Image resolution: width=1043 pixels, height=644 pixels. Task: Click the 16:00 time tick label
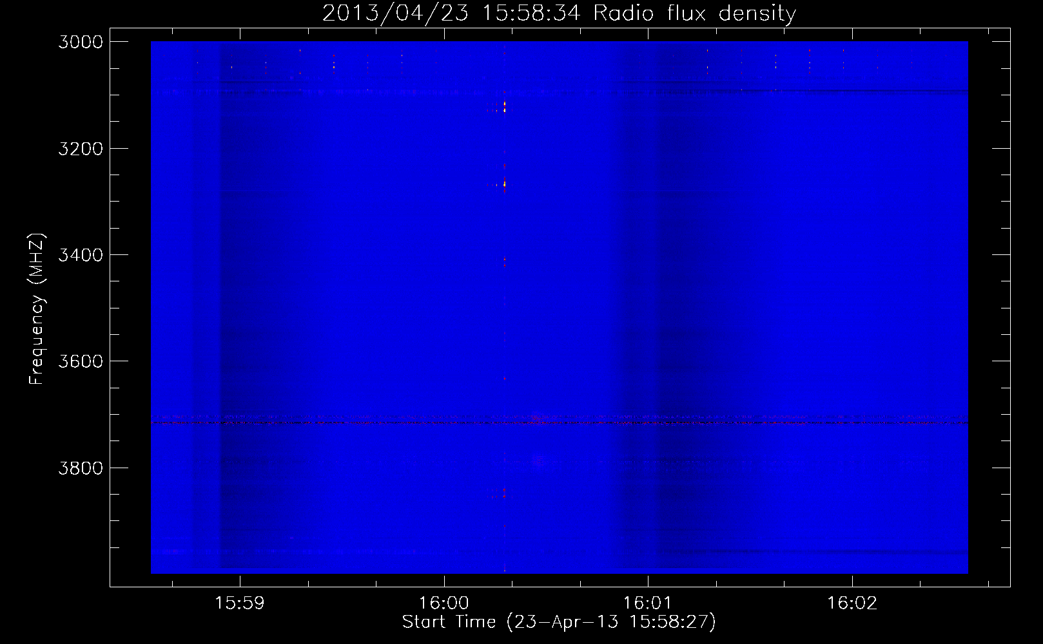[444, 603]
